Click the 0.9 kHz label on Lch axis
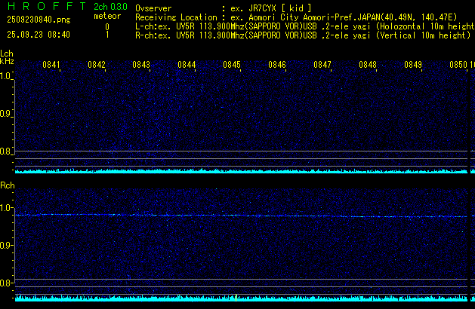475x309 pixels. click(6, 114)
